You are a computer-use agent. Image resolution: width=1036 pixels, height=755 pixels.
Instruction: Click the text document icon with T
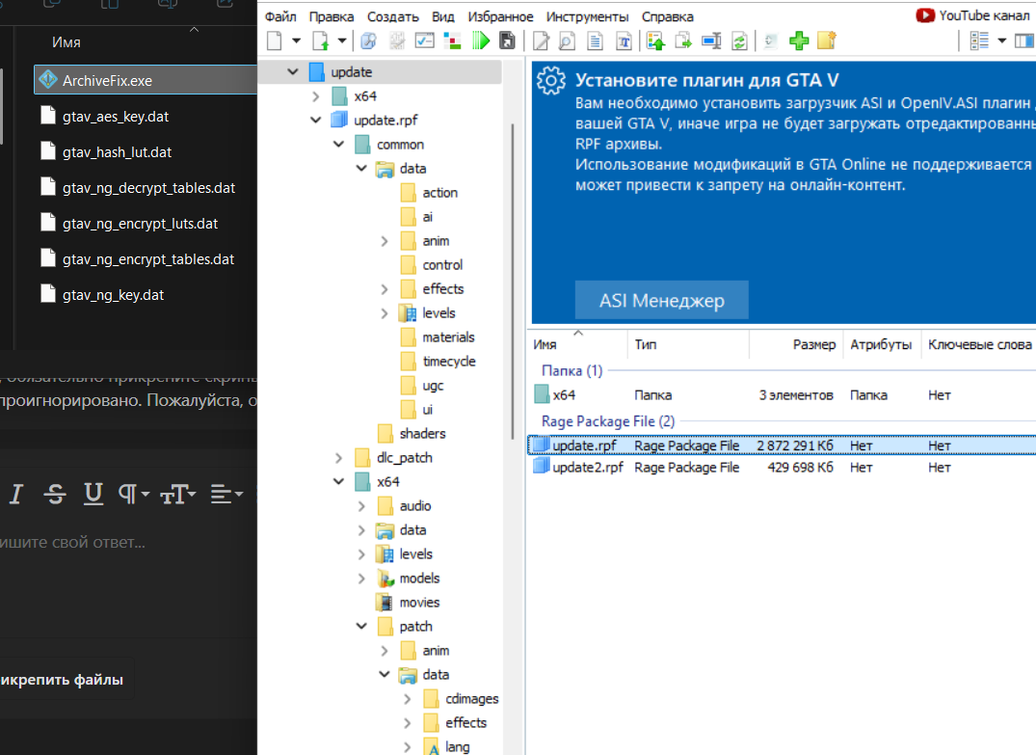[624, 41]
